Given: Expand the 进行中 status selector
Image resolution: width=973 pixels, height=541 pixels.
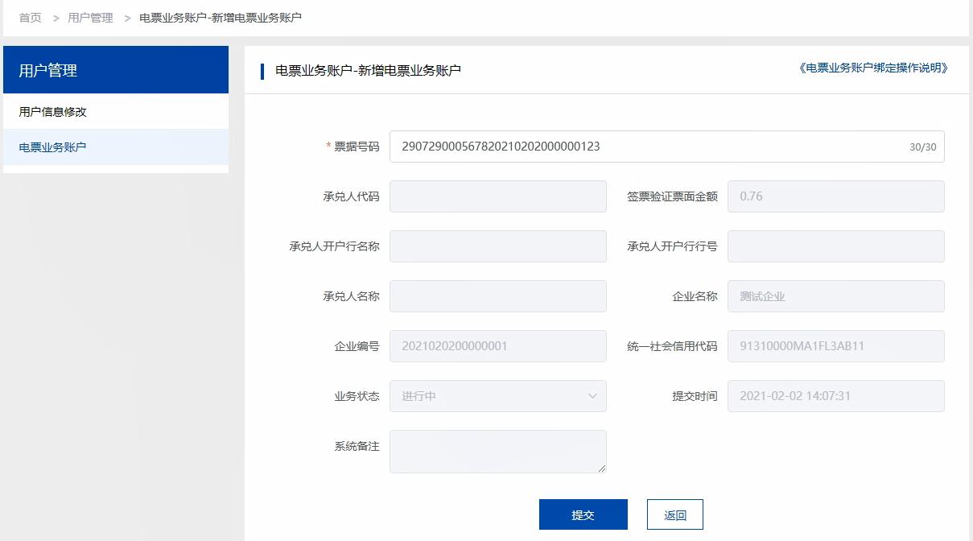Looking at the screenshot, I should 497,396.
